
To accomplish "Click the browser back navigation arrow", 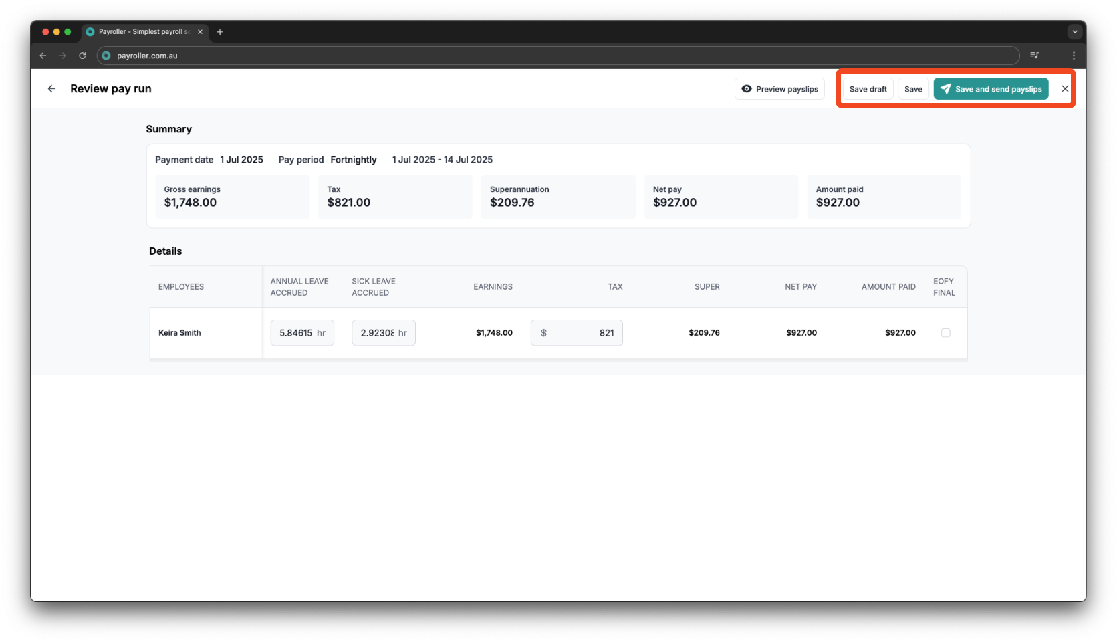I will (43, 56).
